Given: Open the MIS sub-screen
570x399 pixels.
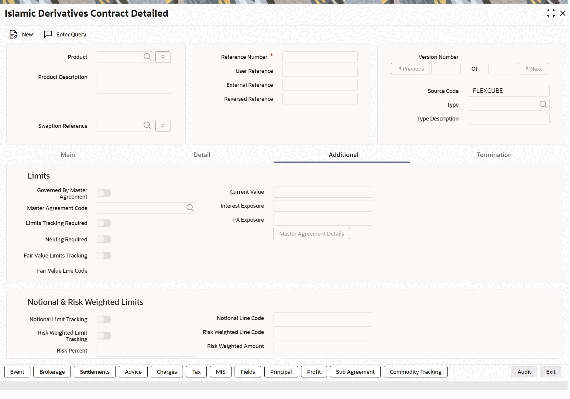Looking at the screenshot, I should (x=221, y=372).
